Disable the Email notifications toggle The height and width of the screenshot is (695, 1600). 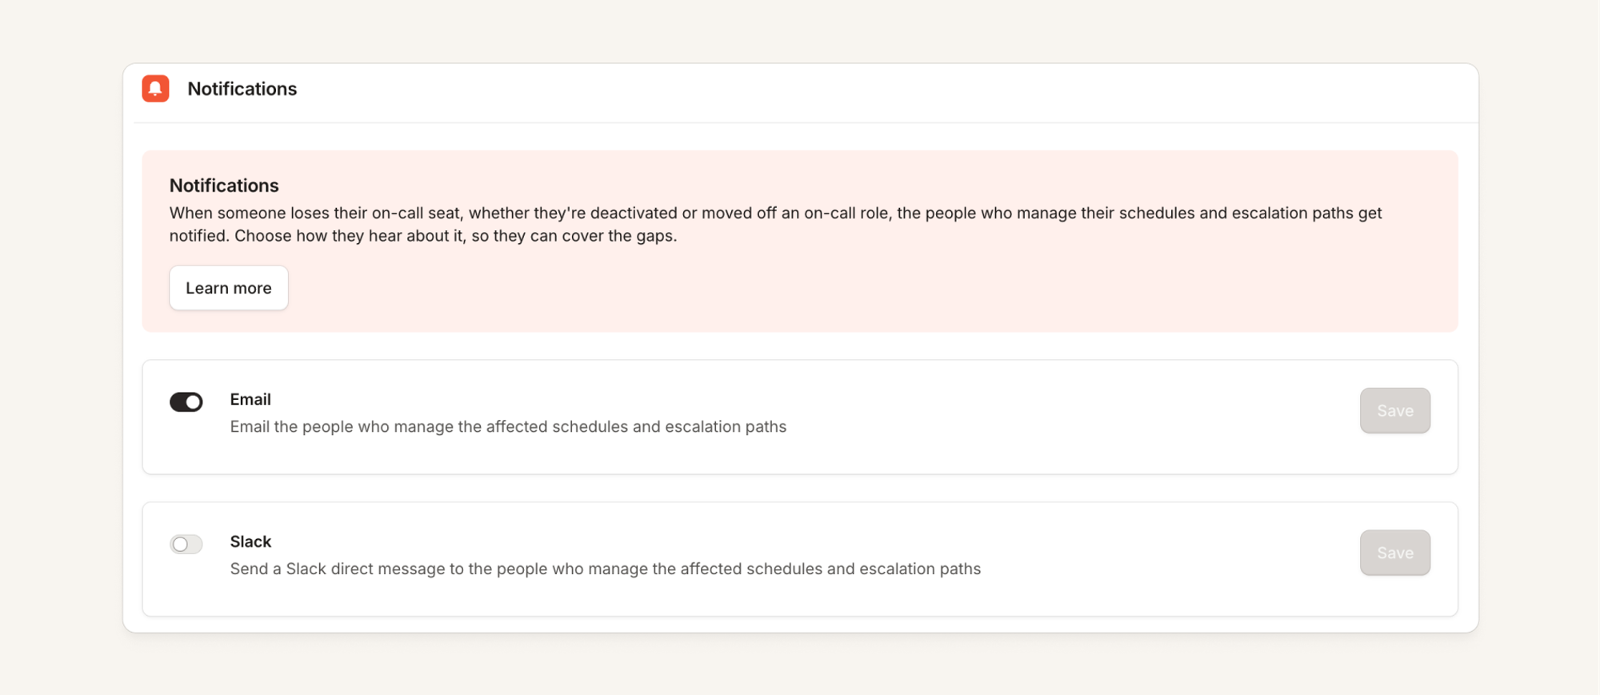coord(186,401)
